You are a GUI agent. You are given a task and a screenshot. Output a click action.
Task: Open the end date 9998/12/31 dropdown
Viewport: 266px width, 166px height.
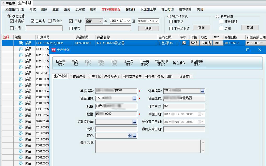pyautogui.click(x=157, y=21)
